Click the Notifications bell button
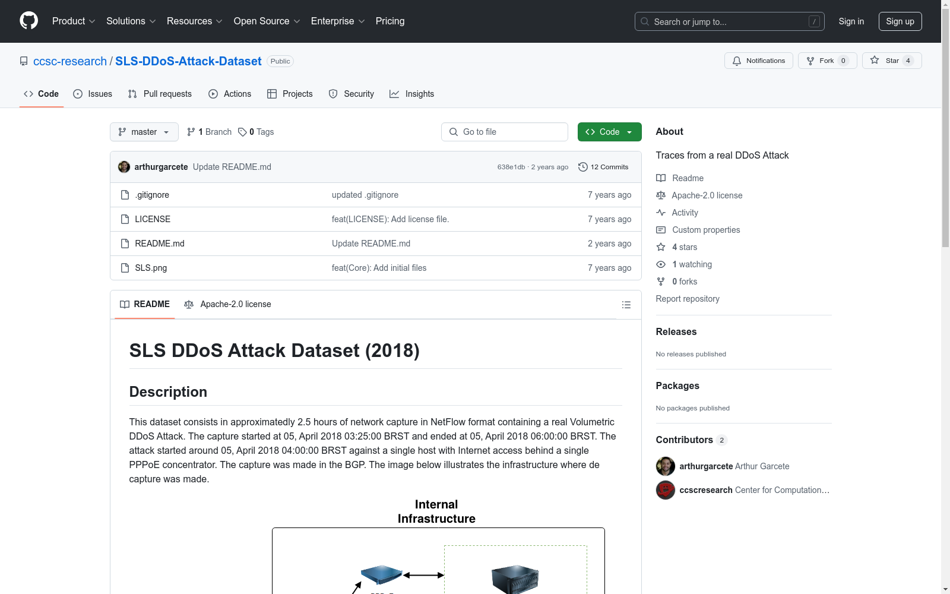 [759, 61]
